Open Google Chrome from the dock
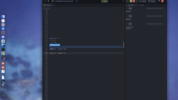Screen dimensions: 178x100 (x=3, y=53)
